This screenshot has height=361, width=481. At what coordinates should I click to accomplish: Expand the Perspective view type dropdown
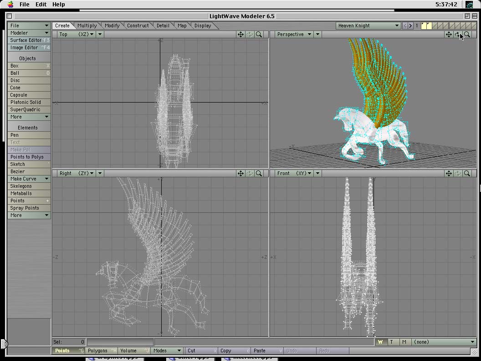click(x=294, y=34)
